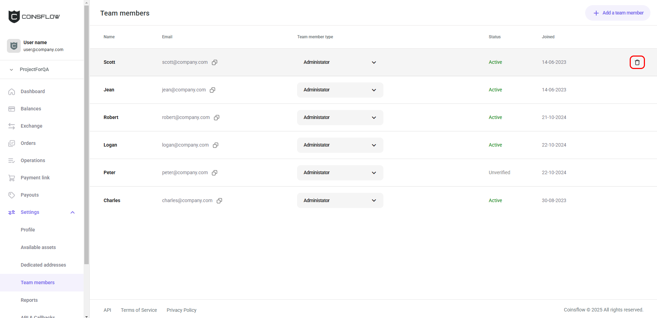This screenshot has height=318, width=657.
Task: Open the API footer link
Action: tap(107, 310)
